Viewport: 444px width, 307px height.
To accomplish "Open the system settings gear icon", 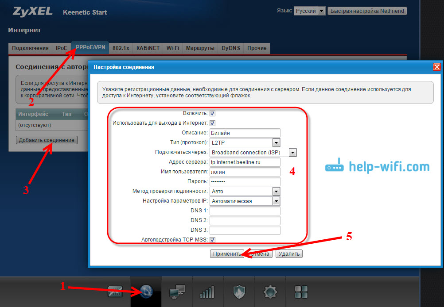I will pos(270,292).
